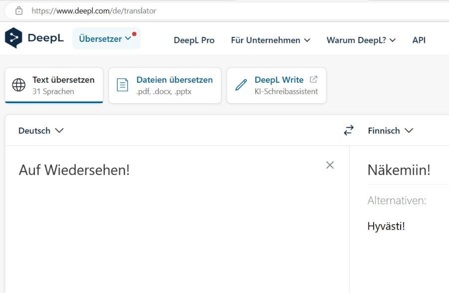This screenshot has width=449, height=293.
Task: Expand the Für Unternehmen menu
Action: (270, 40)
